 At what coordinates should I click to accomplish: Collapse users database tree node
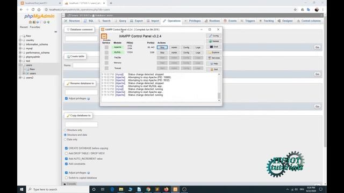pyautogui.click(x=20, y=65)
